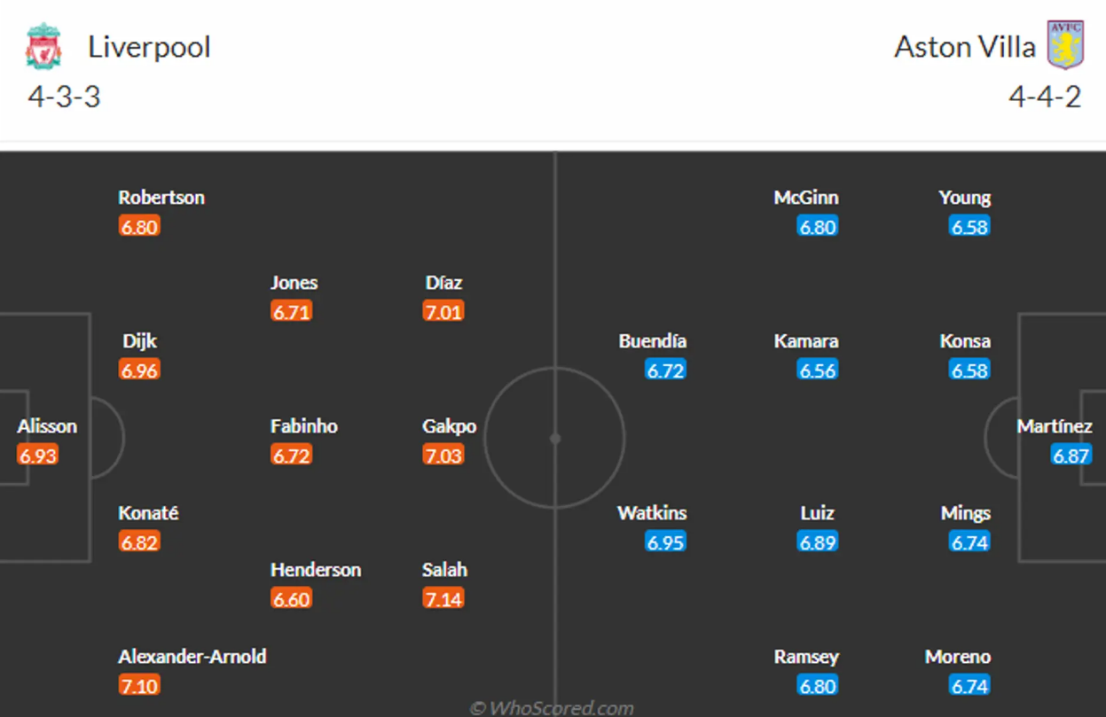Click the Aston Villa club crest icon
The height and width of the screenshot is (717, 1106).
(x=1064, y=45)
